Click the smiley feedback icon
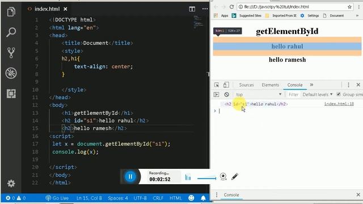 coord(191,198)
